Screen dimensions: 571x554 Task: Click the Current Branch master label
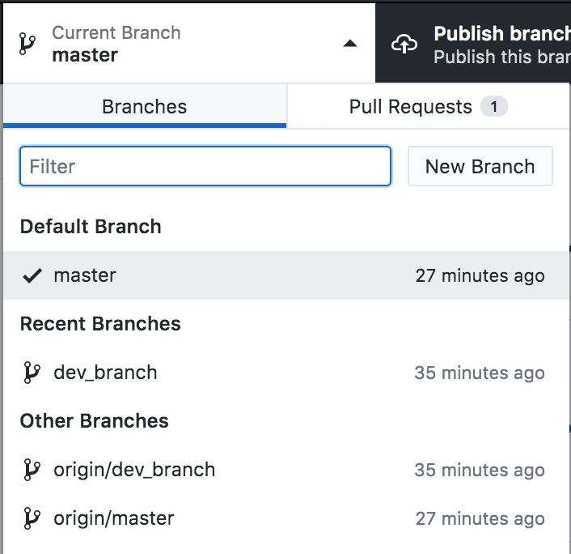tap(85, 56)
